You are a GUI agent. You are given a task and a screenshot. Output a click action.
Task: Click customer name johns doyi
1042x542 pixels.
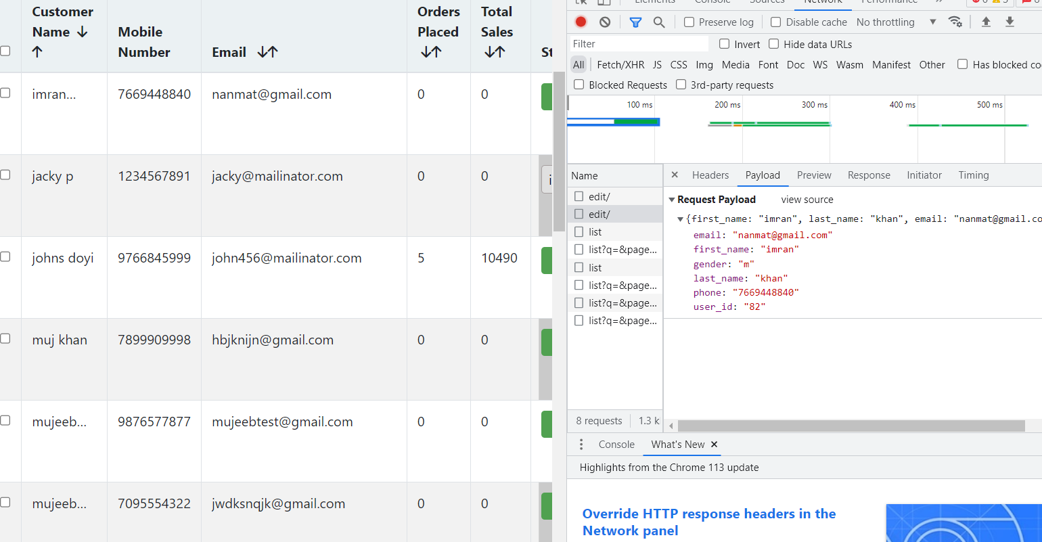pos(63,258)
